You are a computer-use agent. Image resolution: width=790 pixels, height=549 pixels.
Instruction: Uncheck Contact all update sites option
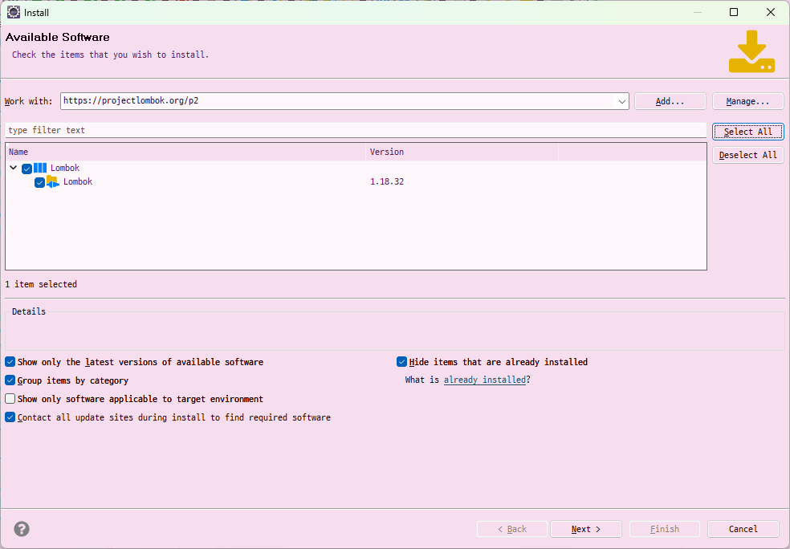pos(10,417)
